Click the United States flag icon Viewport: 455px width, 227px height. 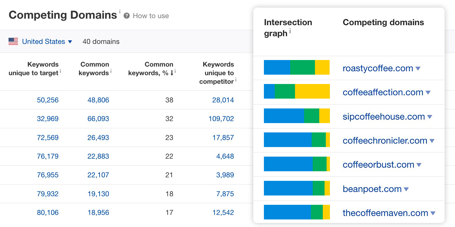pos(13,41)
